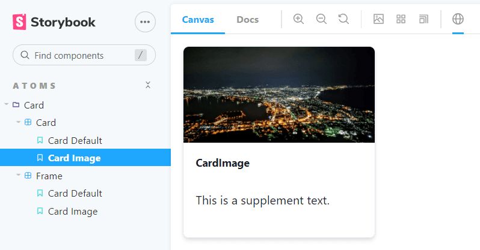
Task: Click the zoom out magnifier icon
Action: 321,19
